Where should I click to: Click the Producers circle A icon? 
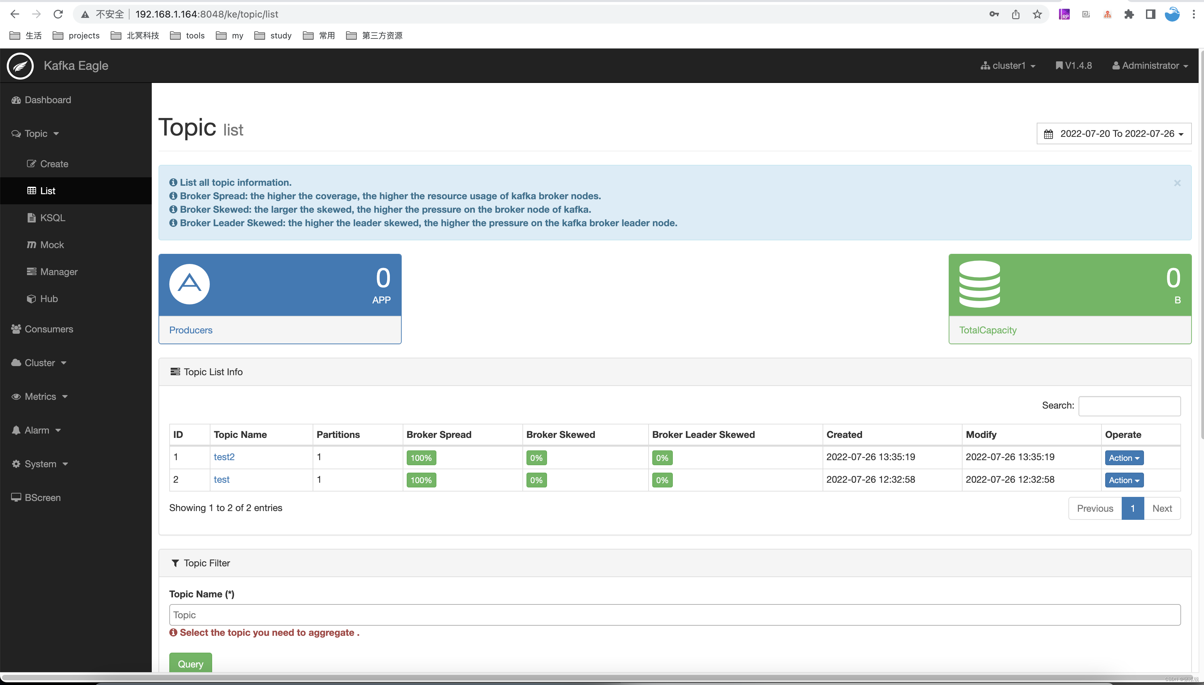(189, 284)
